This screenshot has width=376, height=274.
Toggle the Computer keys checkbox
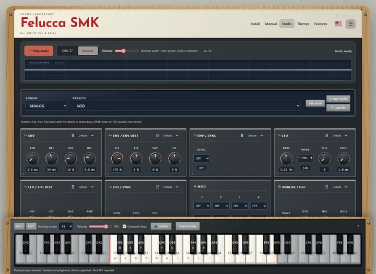pos(124,227)
